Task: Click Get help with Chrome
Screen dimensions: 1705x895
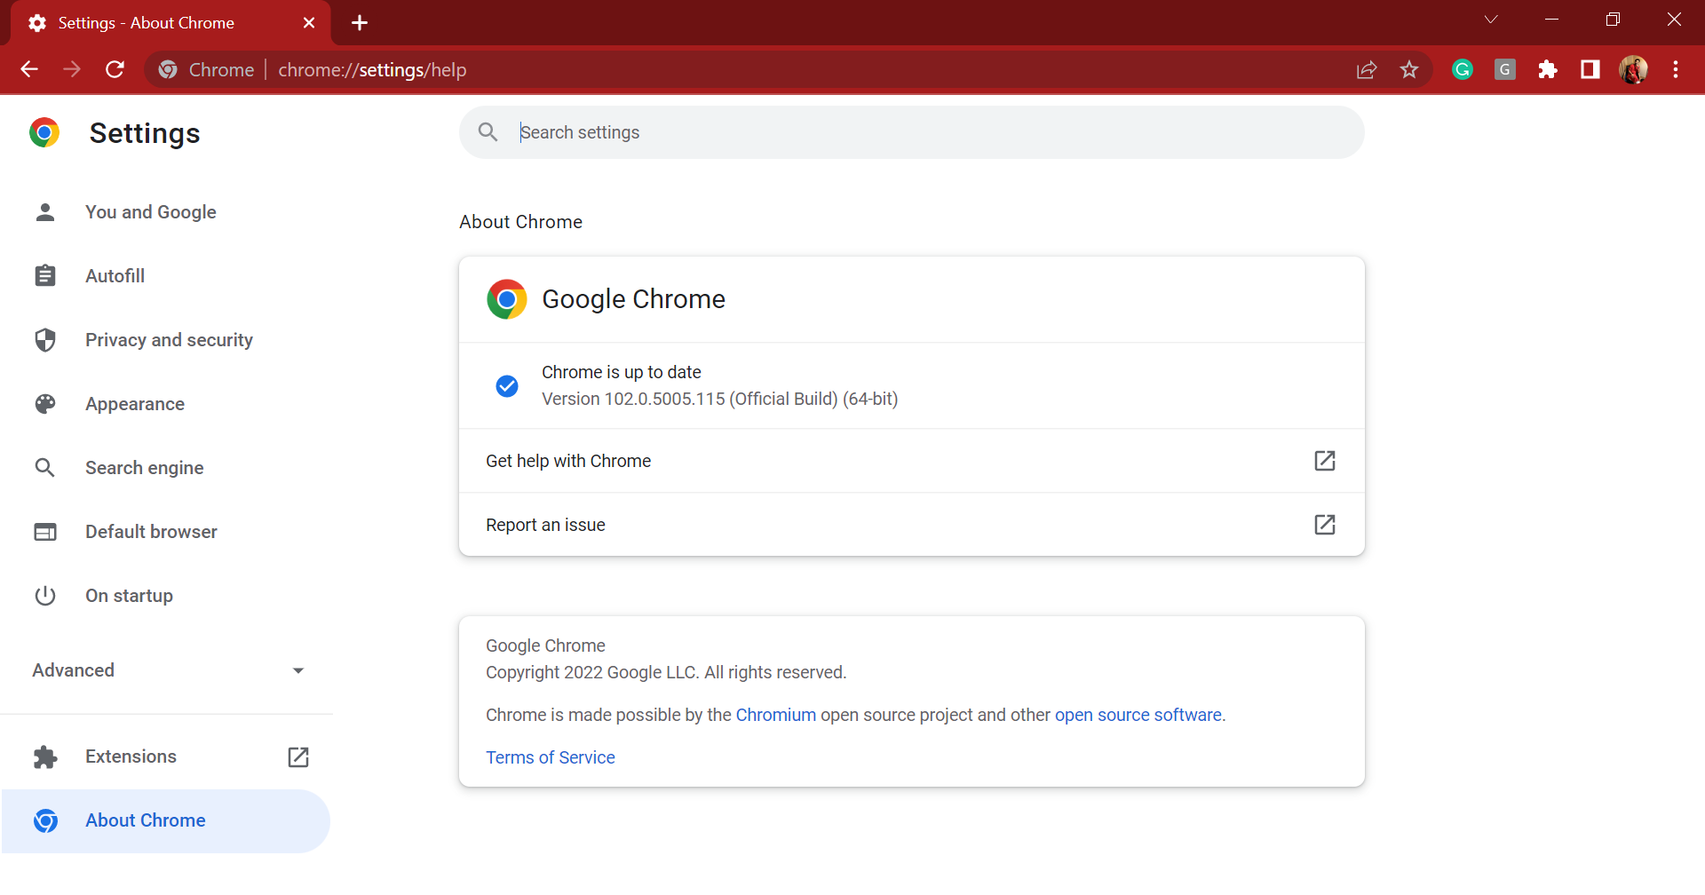Action: point(912,461)
